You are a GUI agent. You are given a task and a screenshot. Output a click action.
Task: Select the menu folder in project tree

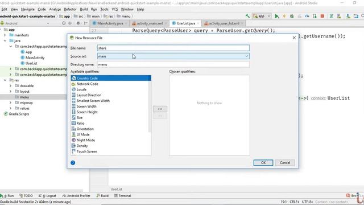[24, 97]
